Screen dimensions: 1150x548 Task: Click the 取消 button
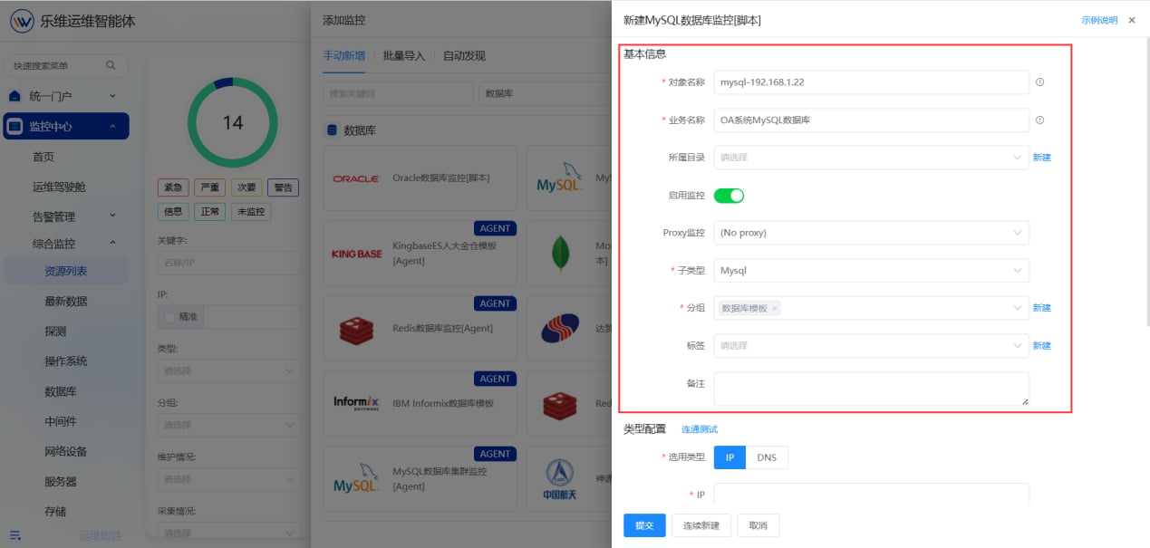[x=758, y=525]
